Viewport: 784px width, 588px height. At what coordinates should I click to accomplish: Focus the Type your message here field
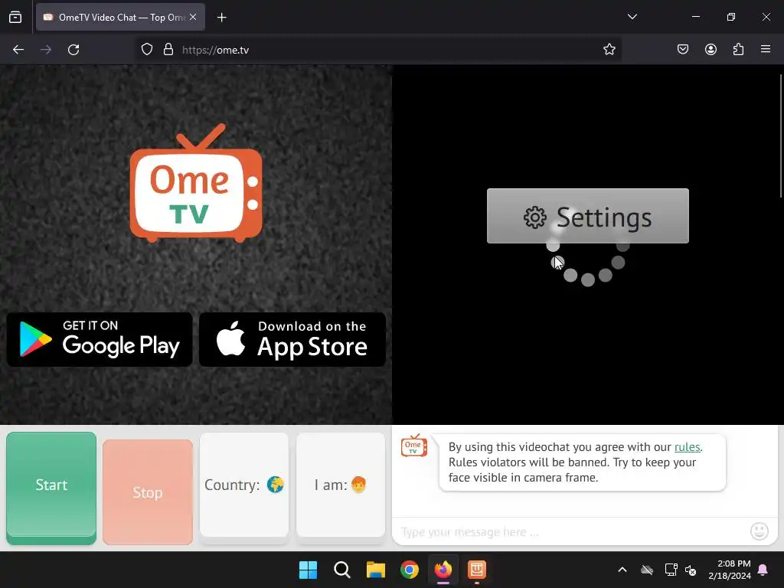(x=573, y=532)
